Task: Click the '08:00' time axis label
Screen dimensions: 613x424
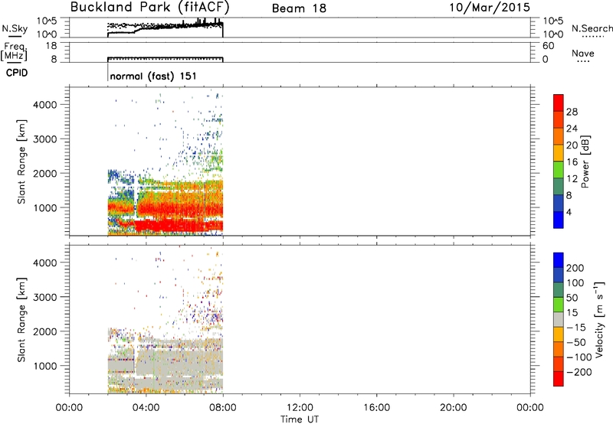Action: (223, 408)
